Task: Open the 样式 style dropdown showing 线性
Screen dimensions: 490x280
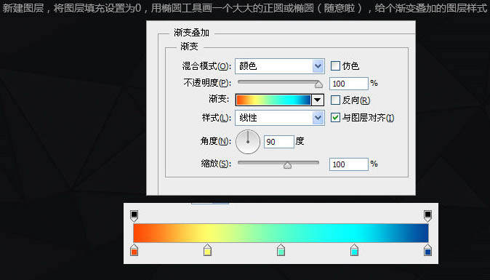Action: (280, 118)
